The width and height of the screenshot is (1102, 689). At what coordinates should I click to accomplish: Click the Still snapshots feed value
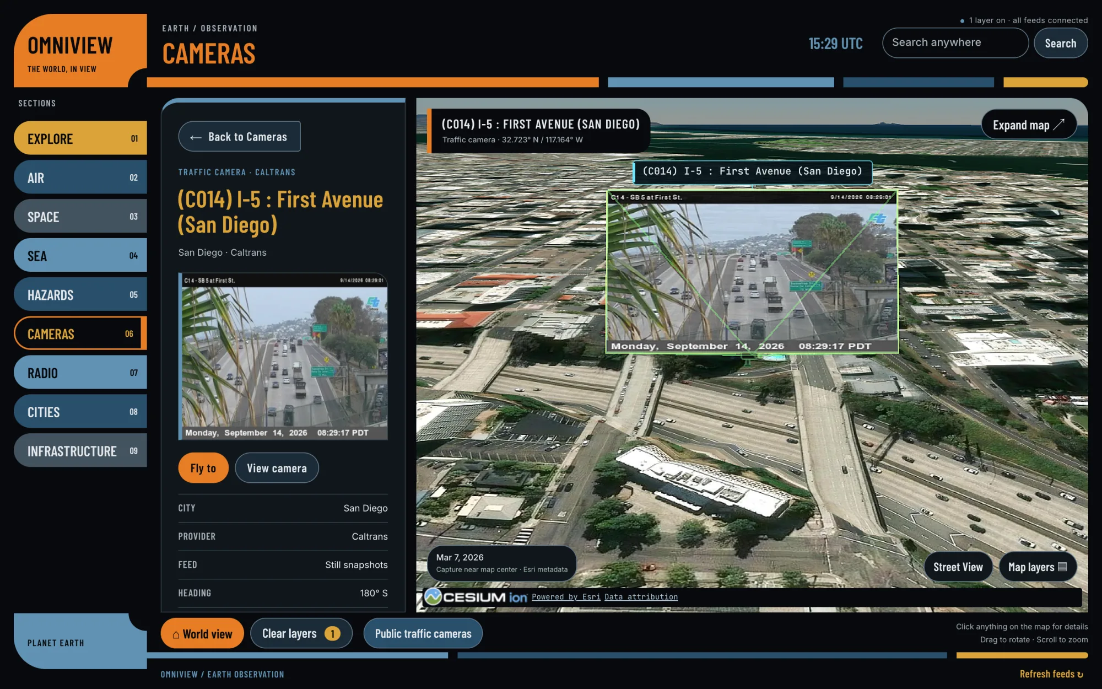tap(356, 565)
